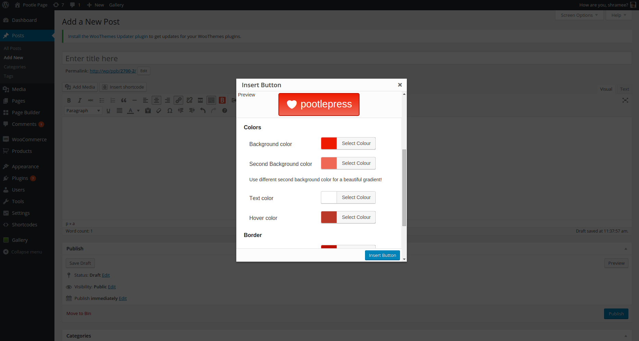Viewport: 639px width, 341px height.
Task: Click the paste as text icon
Action: [x=148, y=110]
